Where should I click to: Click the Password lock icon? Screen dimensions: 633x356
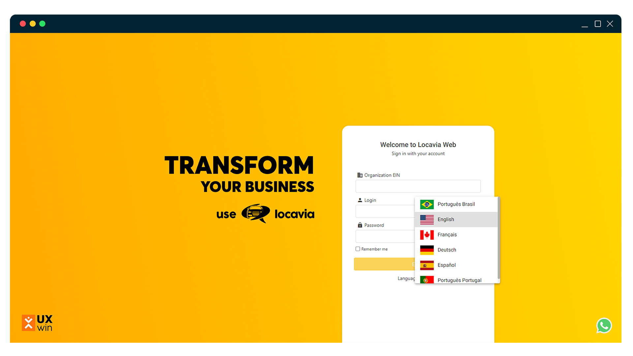click(x=360, y=225)
